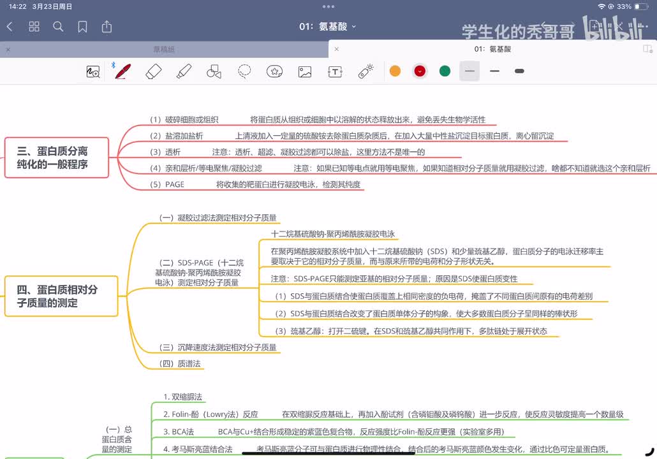Click text (一) 总蛋白质含量的测定
657x459 pixels.
point(117,439)
